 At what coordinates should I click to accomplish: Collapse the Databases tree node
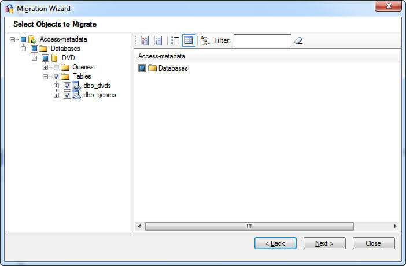point(23,49)
